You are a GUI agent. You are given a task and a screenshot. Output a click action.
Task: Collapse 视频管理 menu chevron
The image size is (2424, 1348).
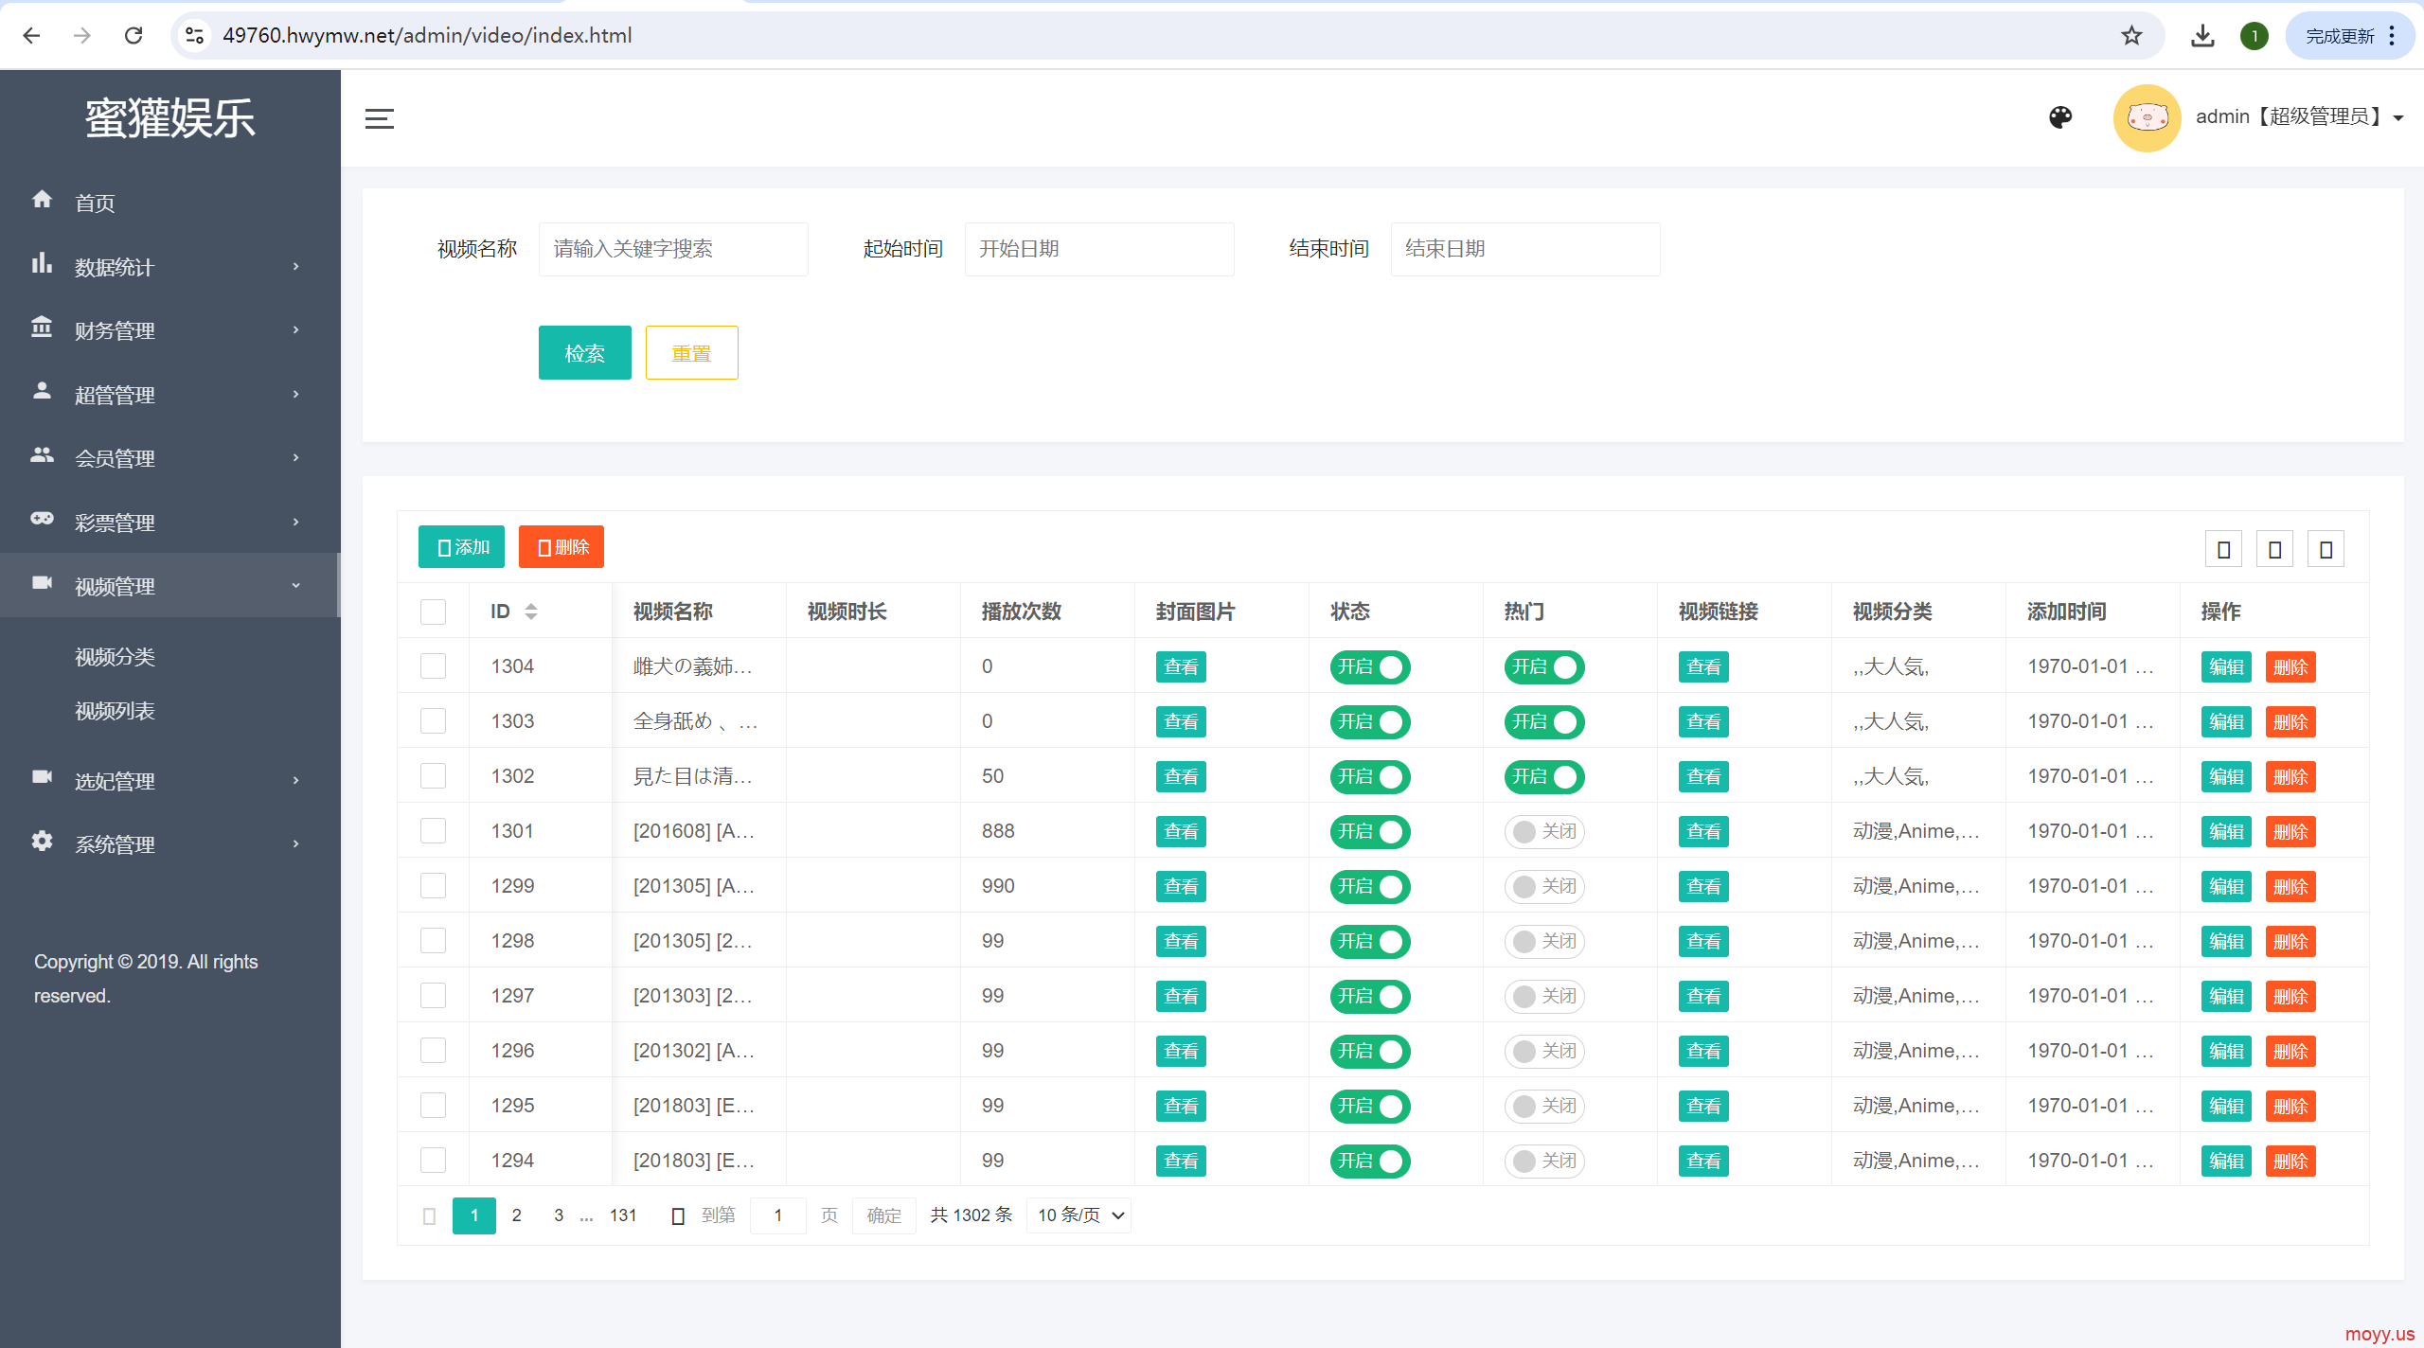pos(296,586)
